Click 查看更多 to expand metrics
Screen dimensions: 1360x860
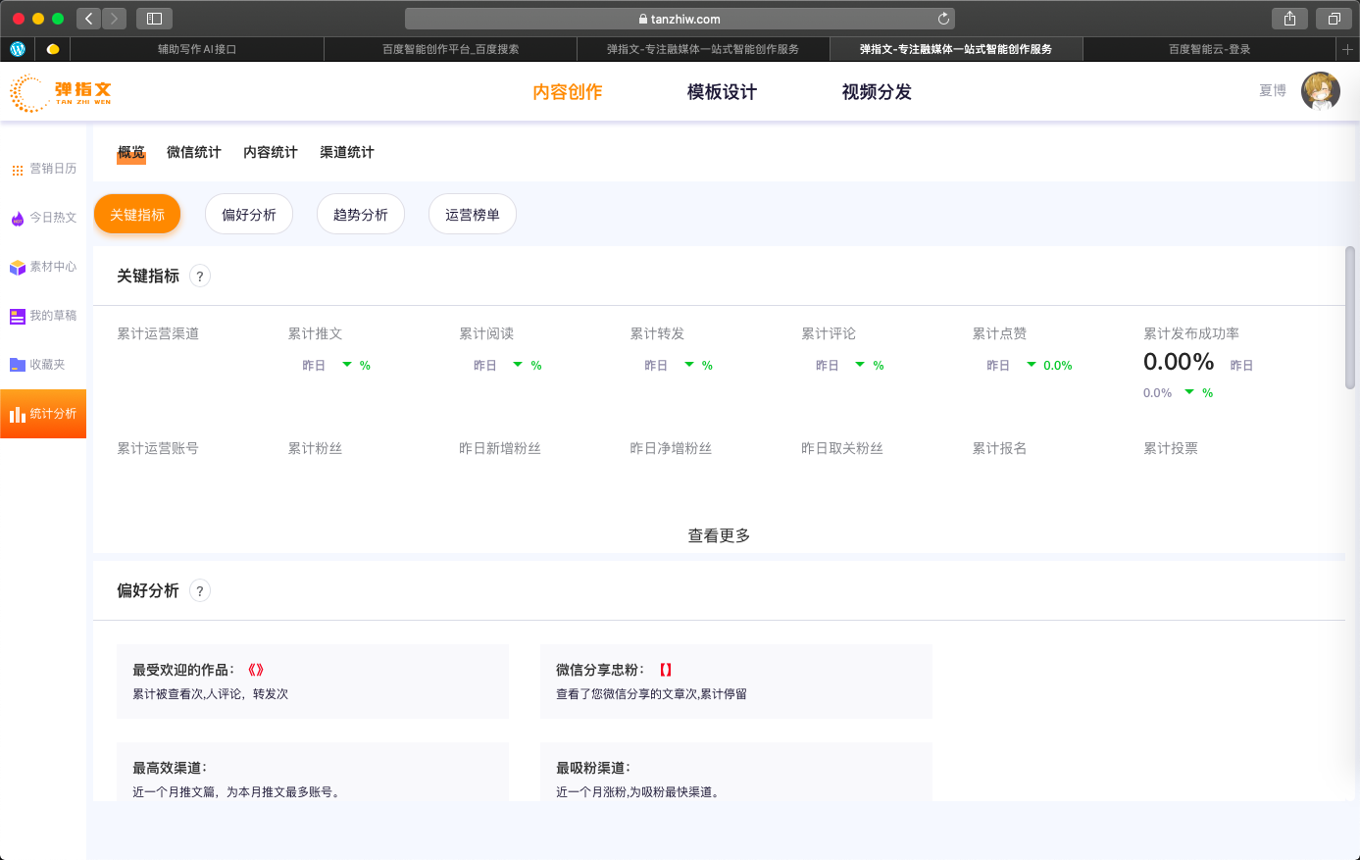pyautogui.click(x=719, y=535)
